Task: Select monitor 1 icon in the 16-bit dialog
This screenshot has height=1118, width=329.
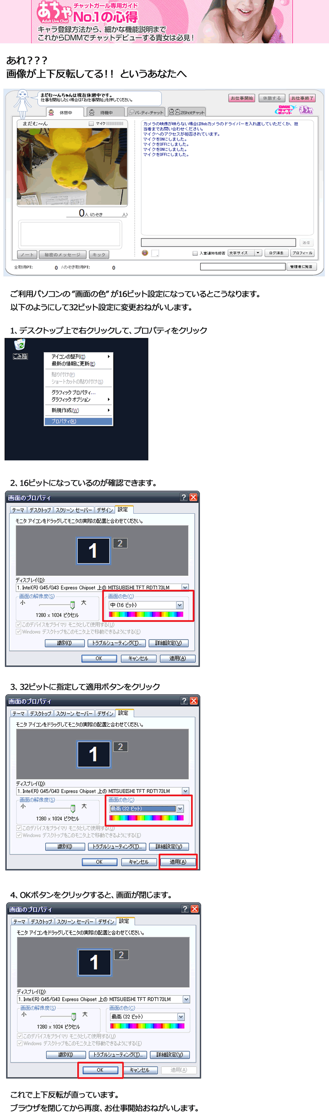Action: coord(93,551)
